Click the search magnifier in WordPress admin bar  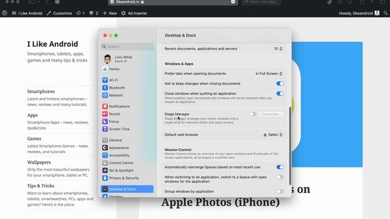tap(385, 13)
